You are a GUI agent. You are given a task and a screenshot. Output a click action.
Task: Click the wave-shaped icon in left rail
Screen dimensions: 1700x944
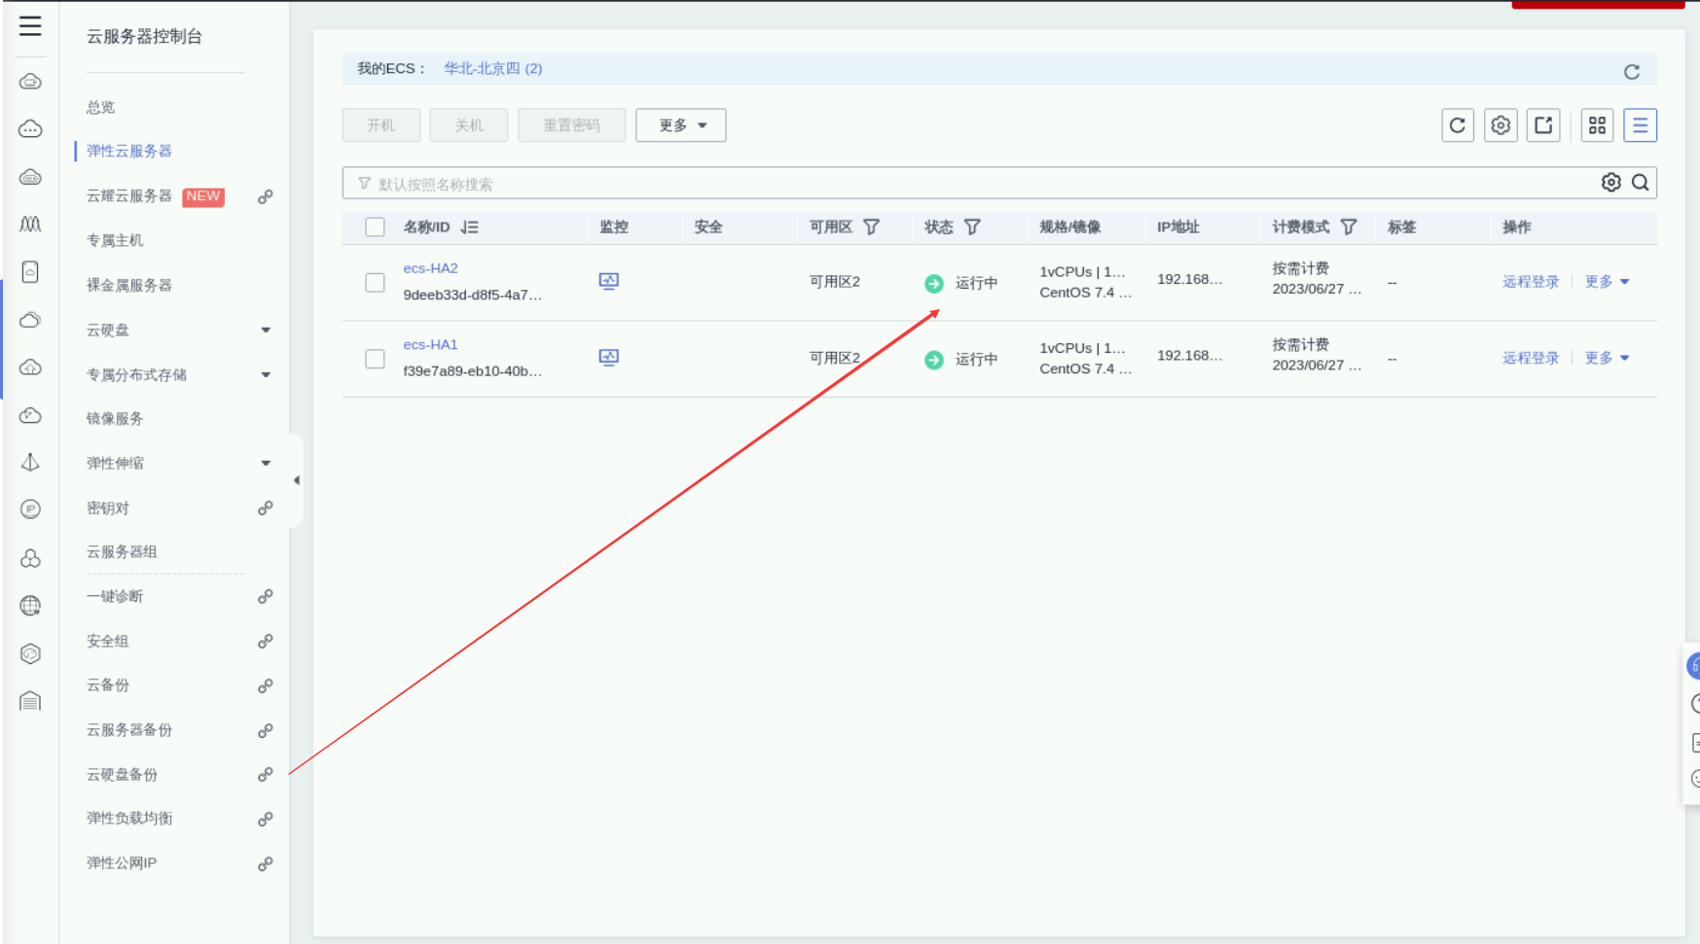pyautogui.click(x=30, y=224)
